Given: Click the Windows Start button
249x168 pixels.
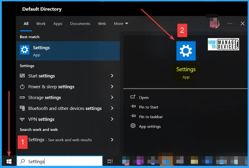Looking at the screenshot, I should pyautogui.click(x=9, y=162).
